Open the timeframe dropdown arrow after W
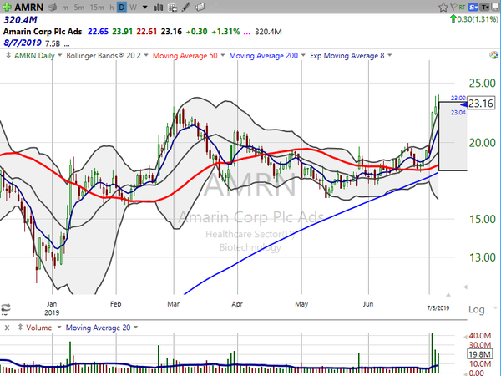 (x=145, y=8)
